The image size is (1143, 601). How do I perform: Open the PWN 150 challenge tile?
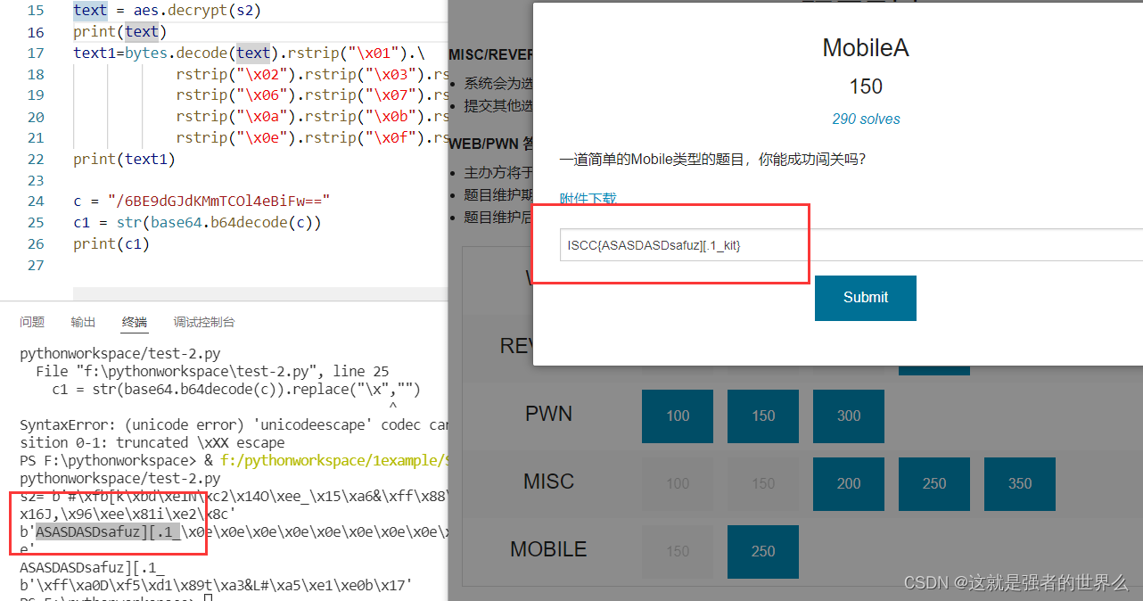pos(762,416)
